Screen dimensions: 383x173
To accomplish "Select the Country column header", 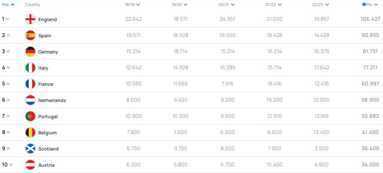I will (x=33, y=4).
